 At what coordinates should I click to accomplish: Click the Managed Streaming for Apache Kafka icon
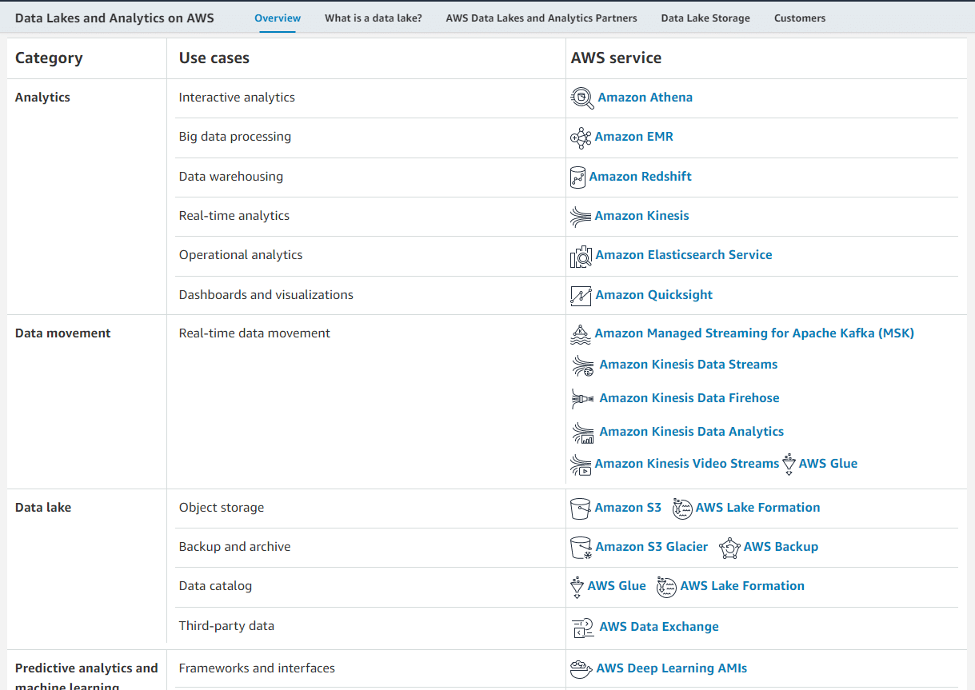coord(581,333)
